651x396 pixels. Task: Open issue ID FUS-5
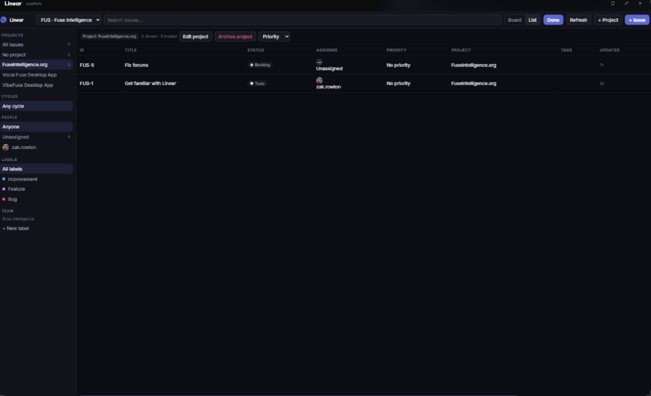[87, 65]
